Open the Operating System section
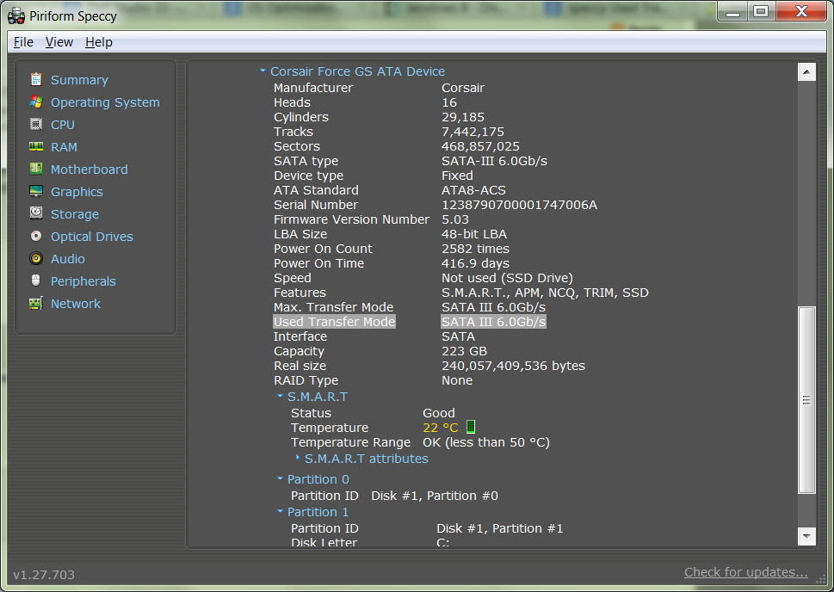 pyautogui.click(x=105, y=102)
